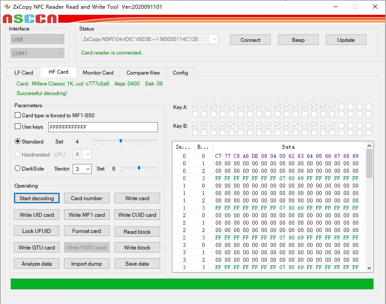This screenshot has height=304, width=386.
Task: Switch to the LF Card tab
Action: pyautogui.click(x=23, y=72)
